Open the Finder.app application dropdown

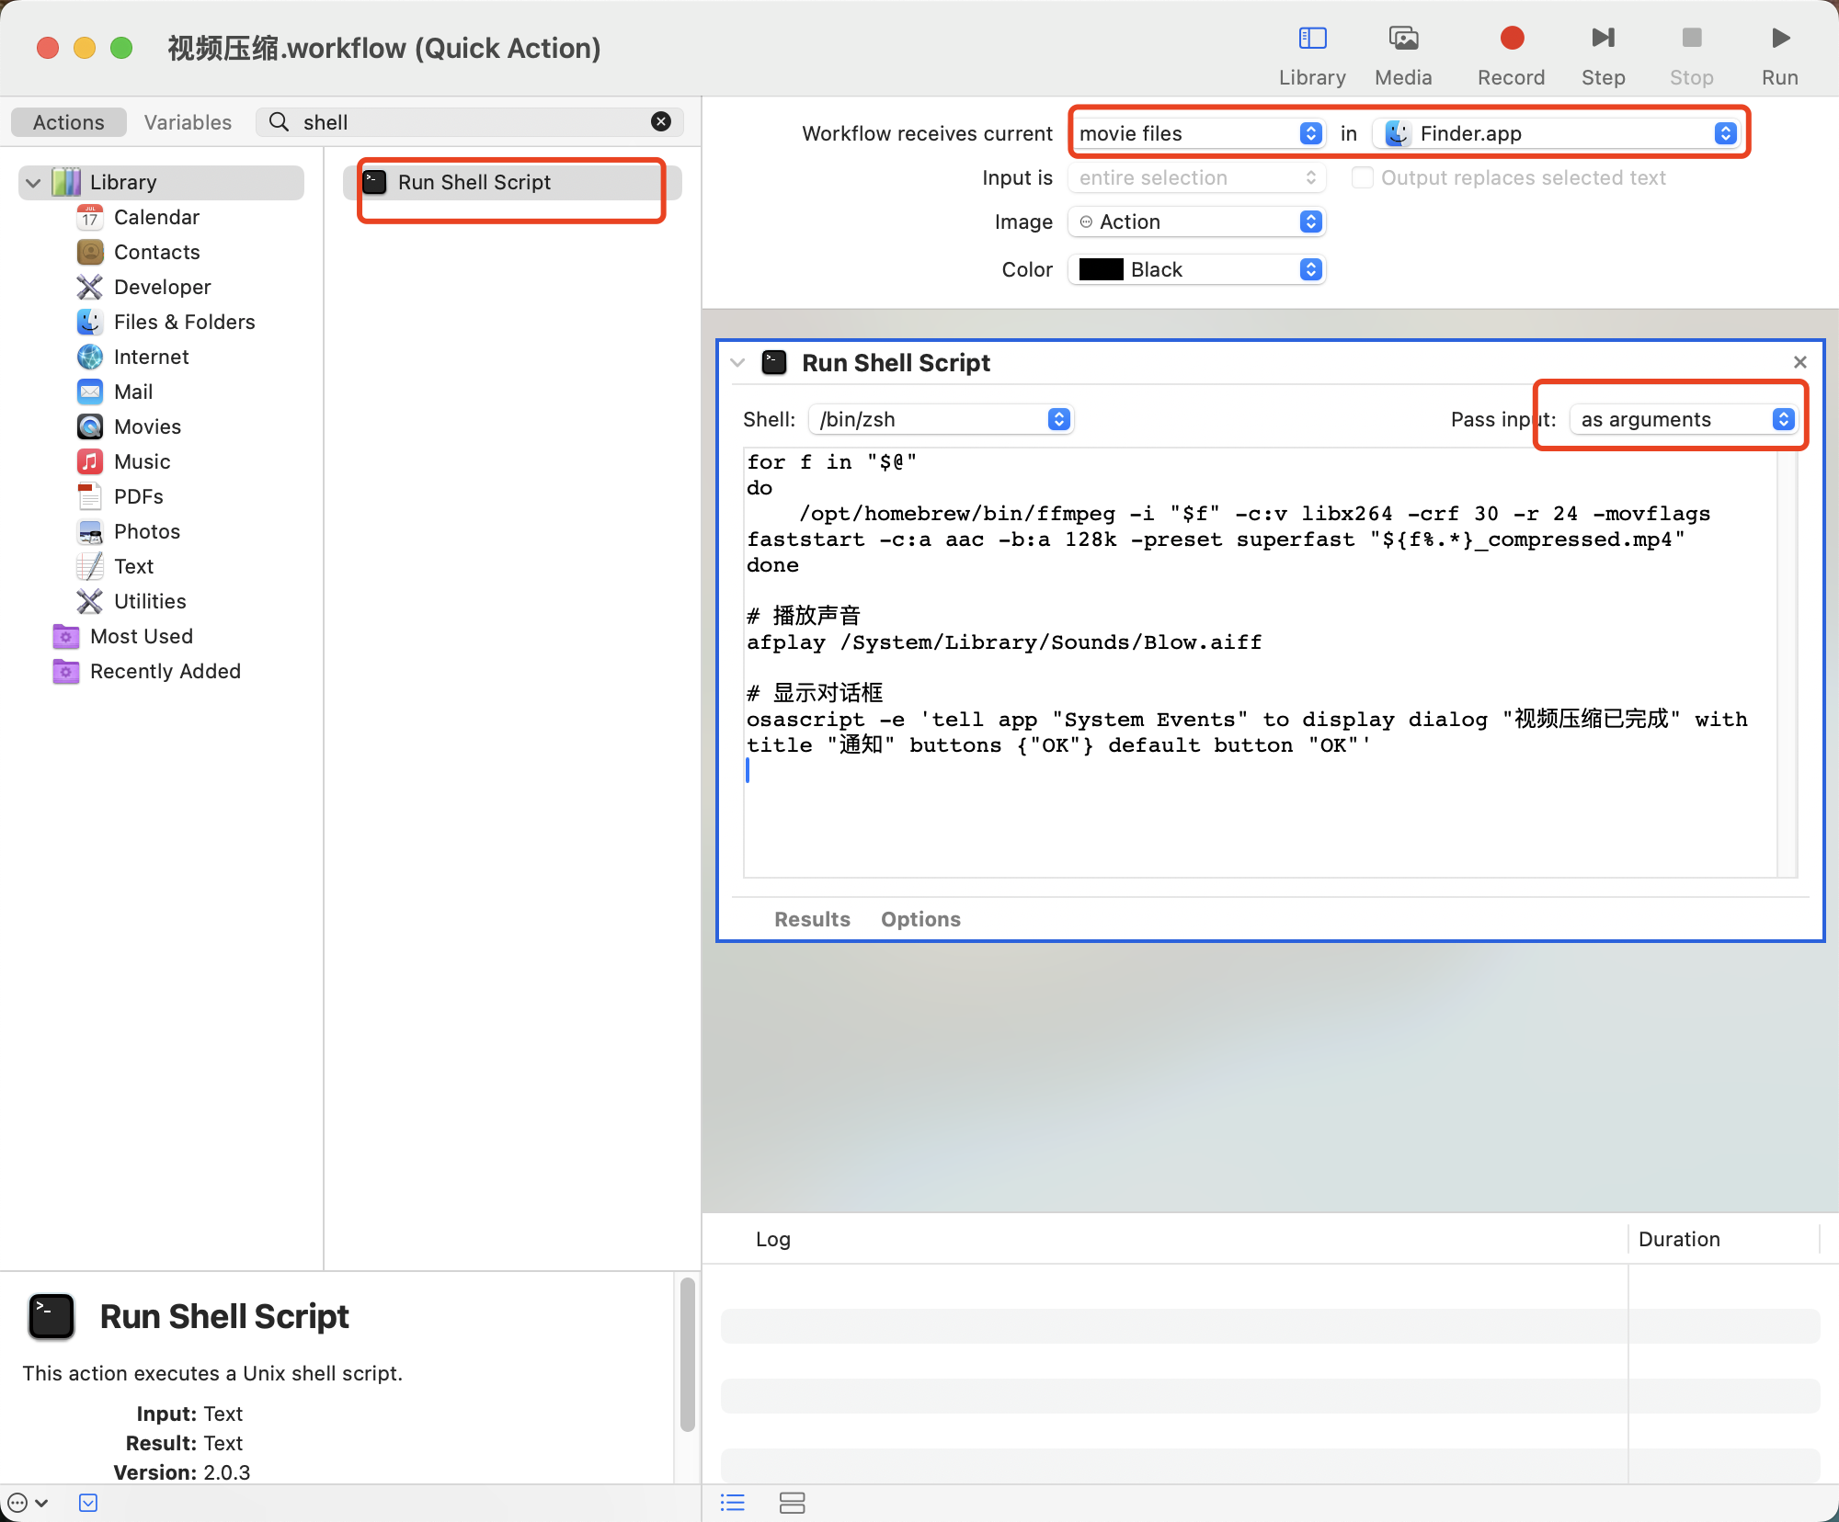tap(1556, 133)
